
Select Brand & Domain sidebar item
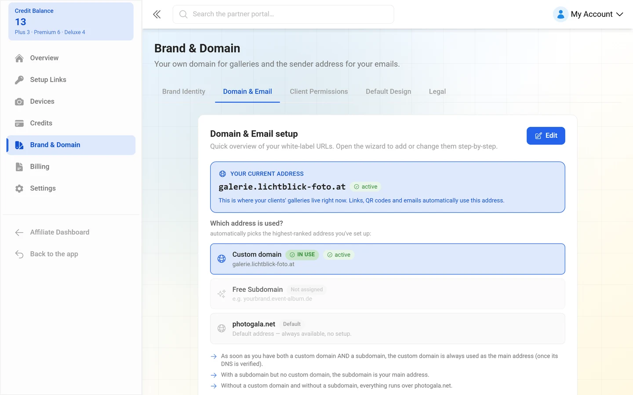[x=71, y=145]
